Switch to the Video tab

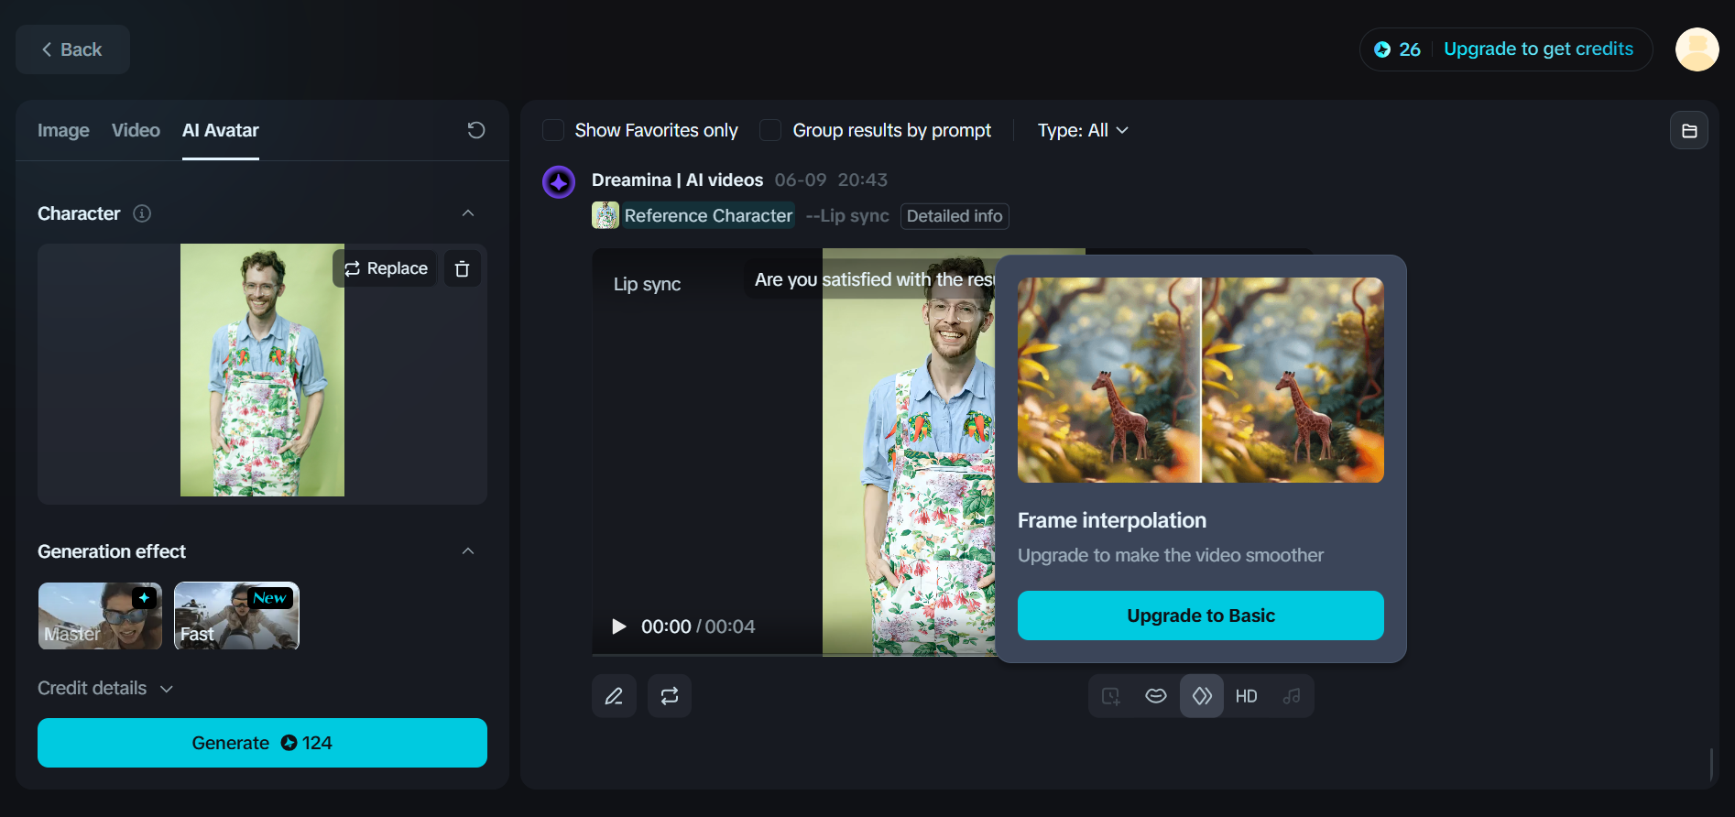(x=136, y=130)
